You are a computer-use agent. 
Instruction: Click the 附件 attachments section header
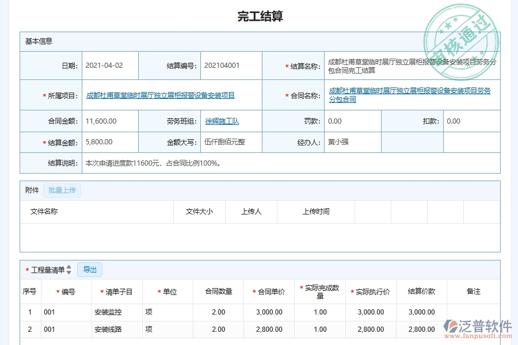31,190
